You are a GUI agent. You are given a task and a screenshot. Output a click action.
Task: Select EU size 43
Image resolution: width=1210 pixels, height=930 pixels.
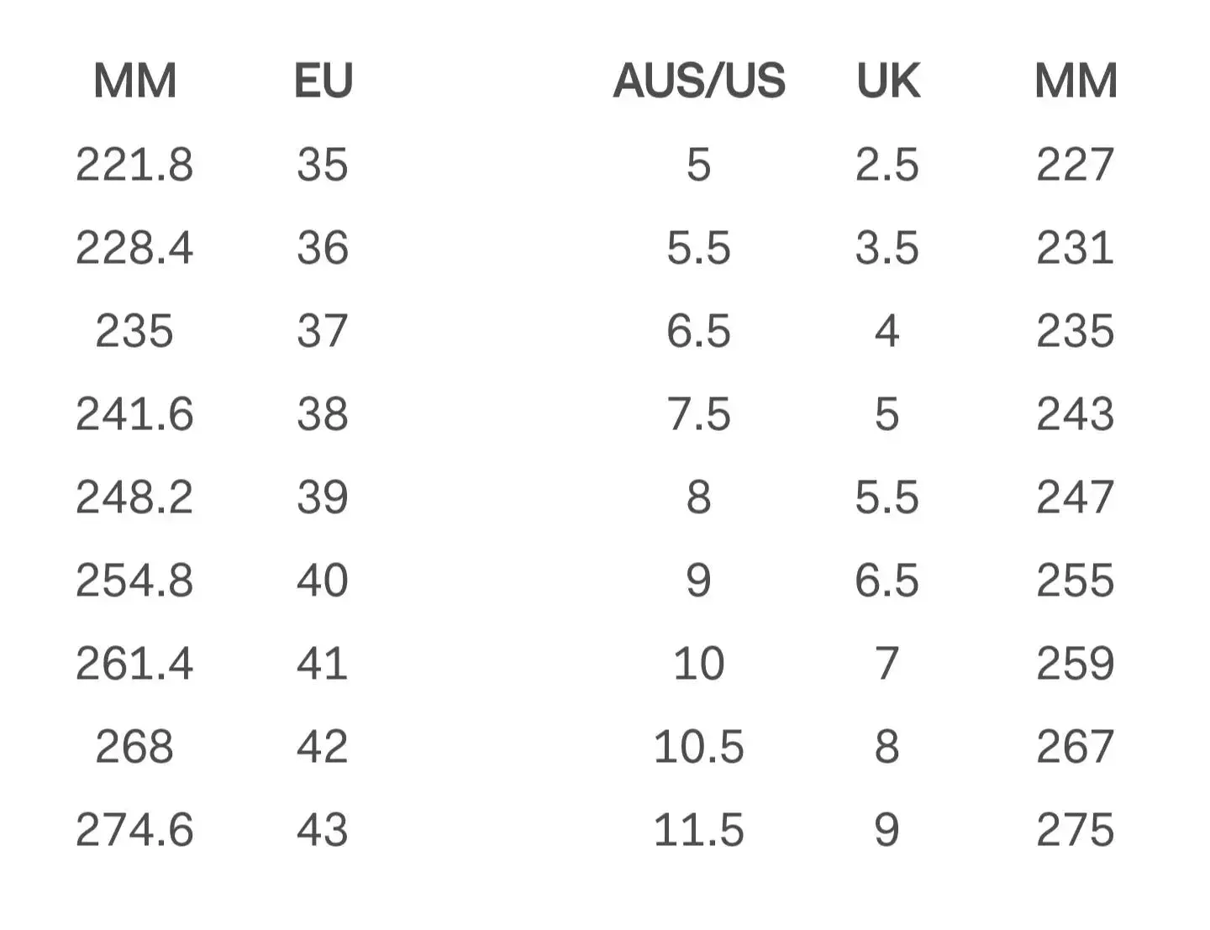(323, 830)
